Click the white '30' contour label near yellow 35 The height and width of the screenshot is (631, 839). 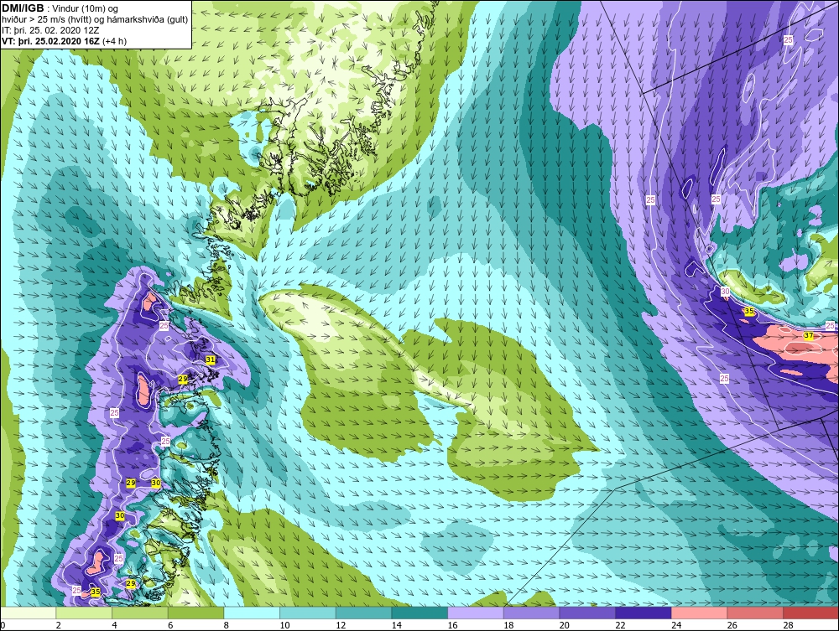(725, 292)
